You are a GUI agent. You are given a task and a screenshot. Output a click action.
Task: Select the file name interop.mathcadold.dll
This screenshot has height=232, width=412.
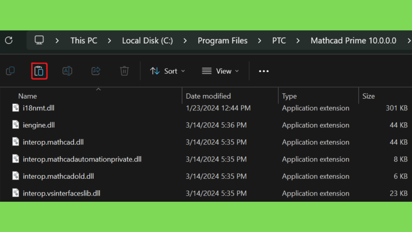58,176
